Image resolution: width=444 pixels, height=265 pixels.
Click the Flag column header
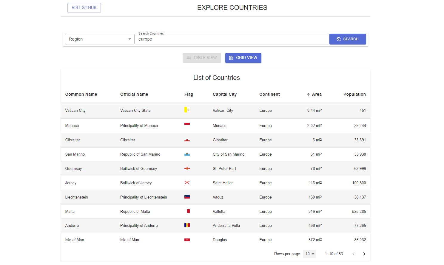pyautogui.click(x=189, y=94)
